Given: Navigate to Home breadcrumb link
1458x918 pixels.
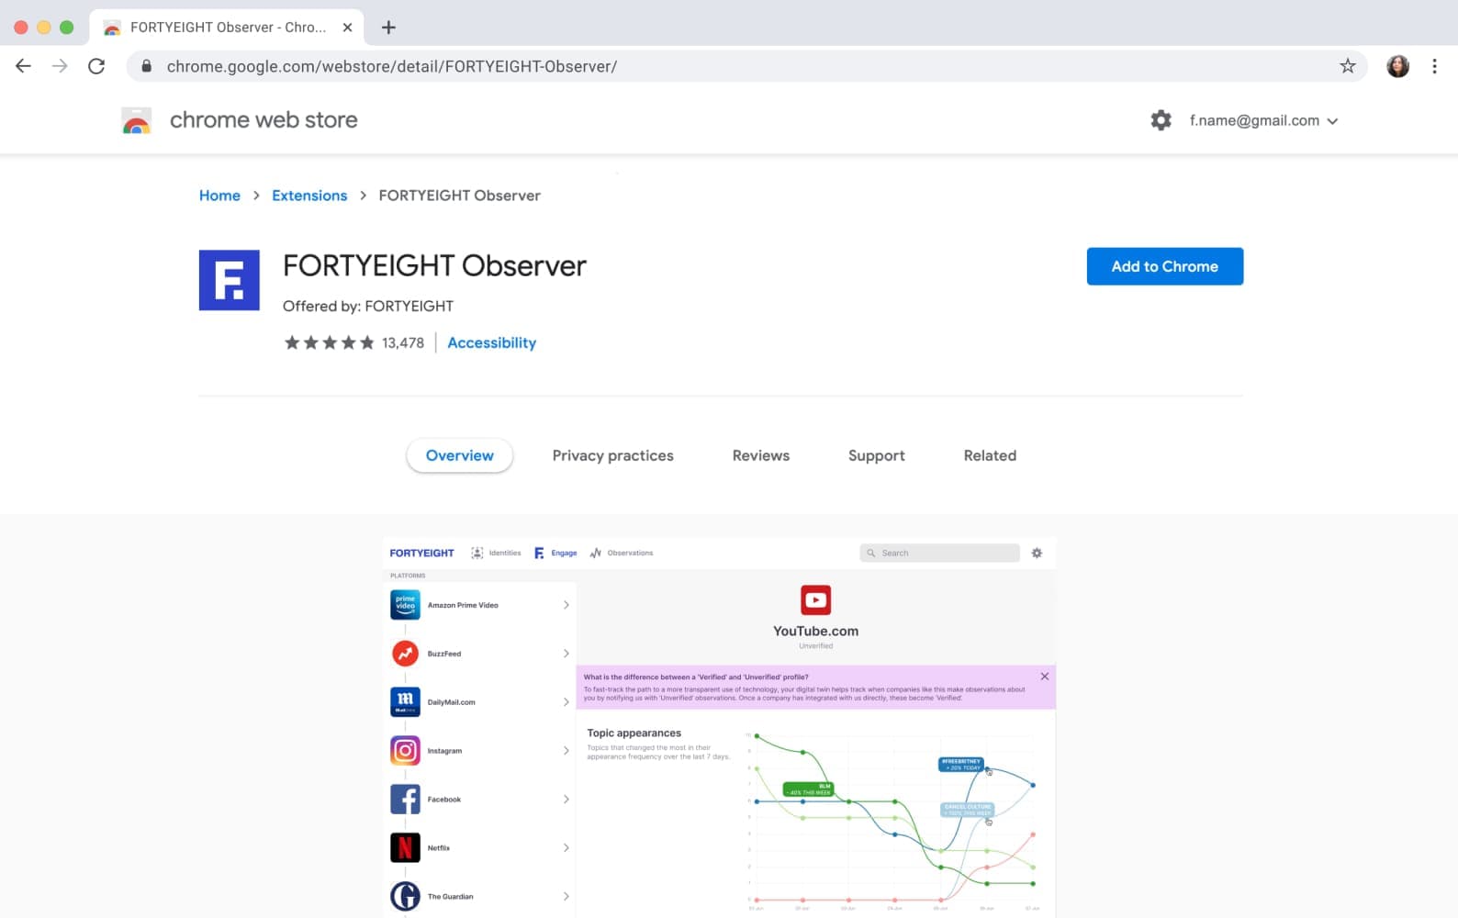Looking at the screenshot, I should (x=219, y=196).
